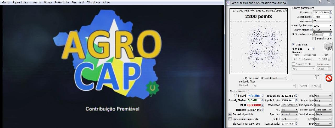This screenshot has height=128, width=335.
Task: Open the Frame type Long dropdown
Action: [323, 100]
